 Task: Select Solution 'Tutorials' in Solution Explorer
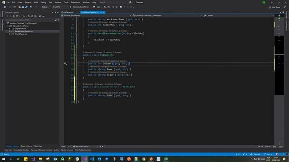[x=23, y=23]
